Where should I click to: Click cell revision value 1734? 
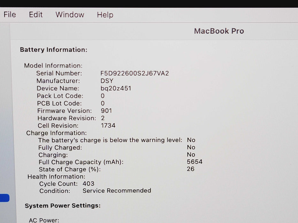pos(108,125)
